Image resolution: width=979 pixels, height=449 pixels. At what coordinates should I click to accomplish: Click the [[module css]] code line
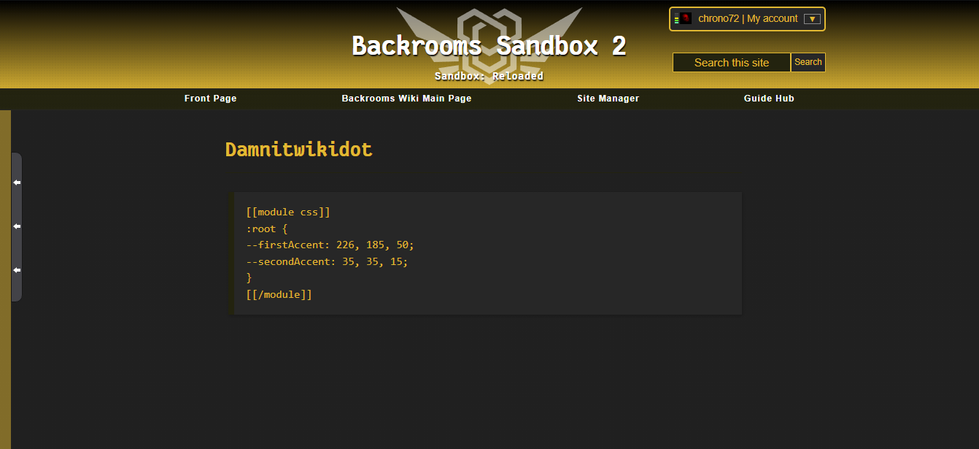288,212
